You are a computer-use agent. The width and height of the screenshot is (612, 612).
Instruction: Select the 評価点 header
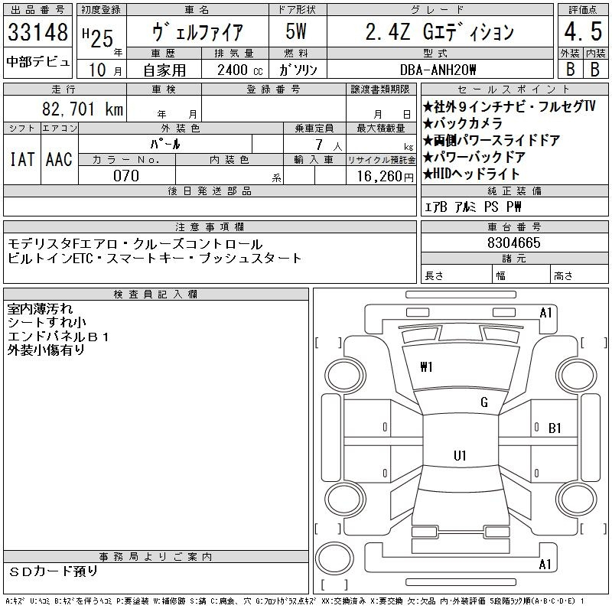(583, 10)
